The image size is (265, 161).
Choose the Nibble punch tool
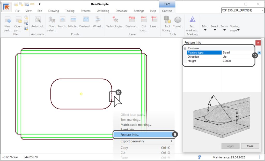click(x=73, y=20)
